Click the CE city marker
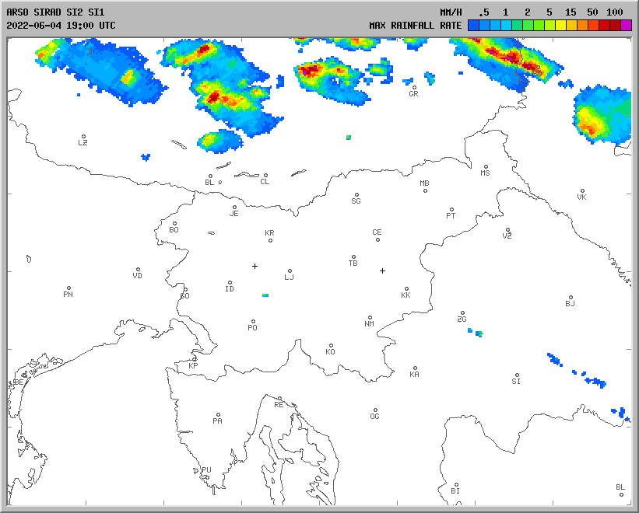639x513 pixels. coord(377,239)
